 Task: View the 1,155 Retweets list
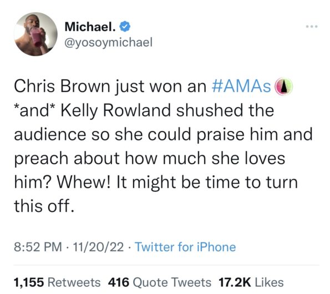57,282
